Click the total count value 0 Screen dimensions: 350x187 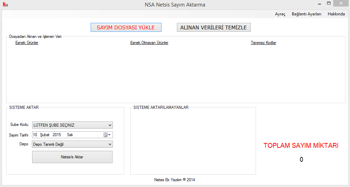coord(301,159)
